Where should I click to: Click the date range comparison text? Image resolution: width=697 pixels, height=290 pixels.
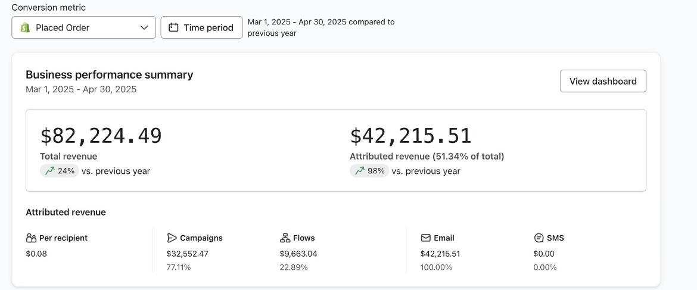[321, 27]
